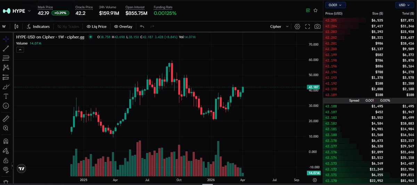Redo the chart action
This screenshot has width=417, height=185.
[152, 26]
